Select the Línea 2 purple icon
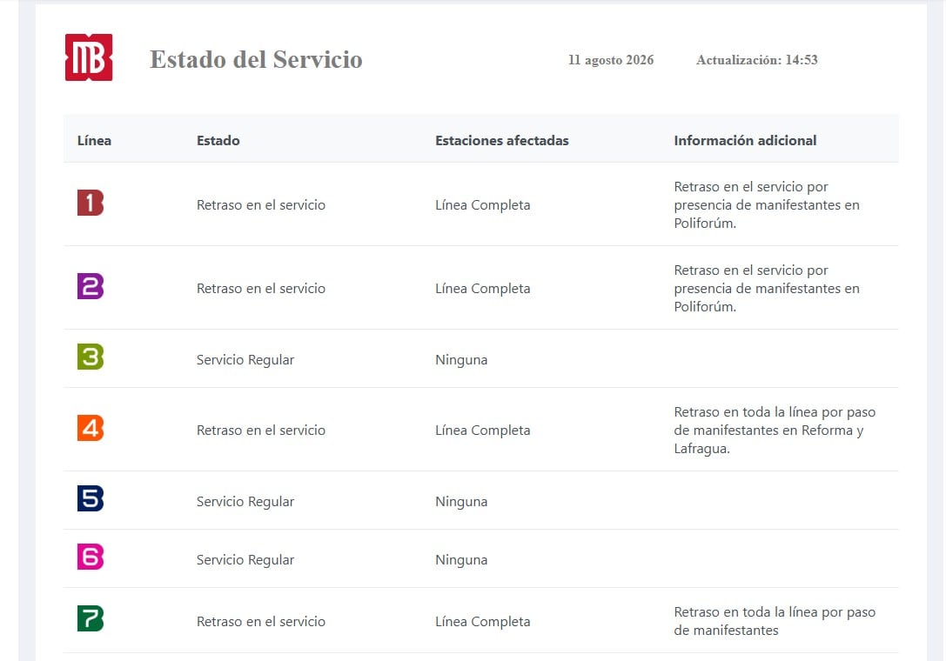The height and width of the screenshot is (661, 946). pyautogui.click(x=91, y=286)
